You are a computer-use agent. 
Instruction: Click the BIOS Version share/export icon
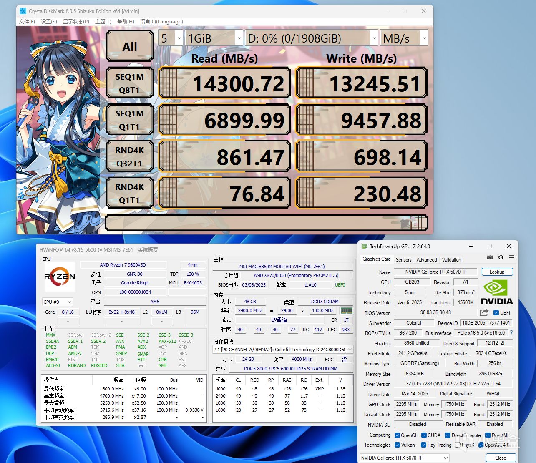(x=484, y=312)
